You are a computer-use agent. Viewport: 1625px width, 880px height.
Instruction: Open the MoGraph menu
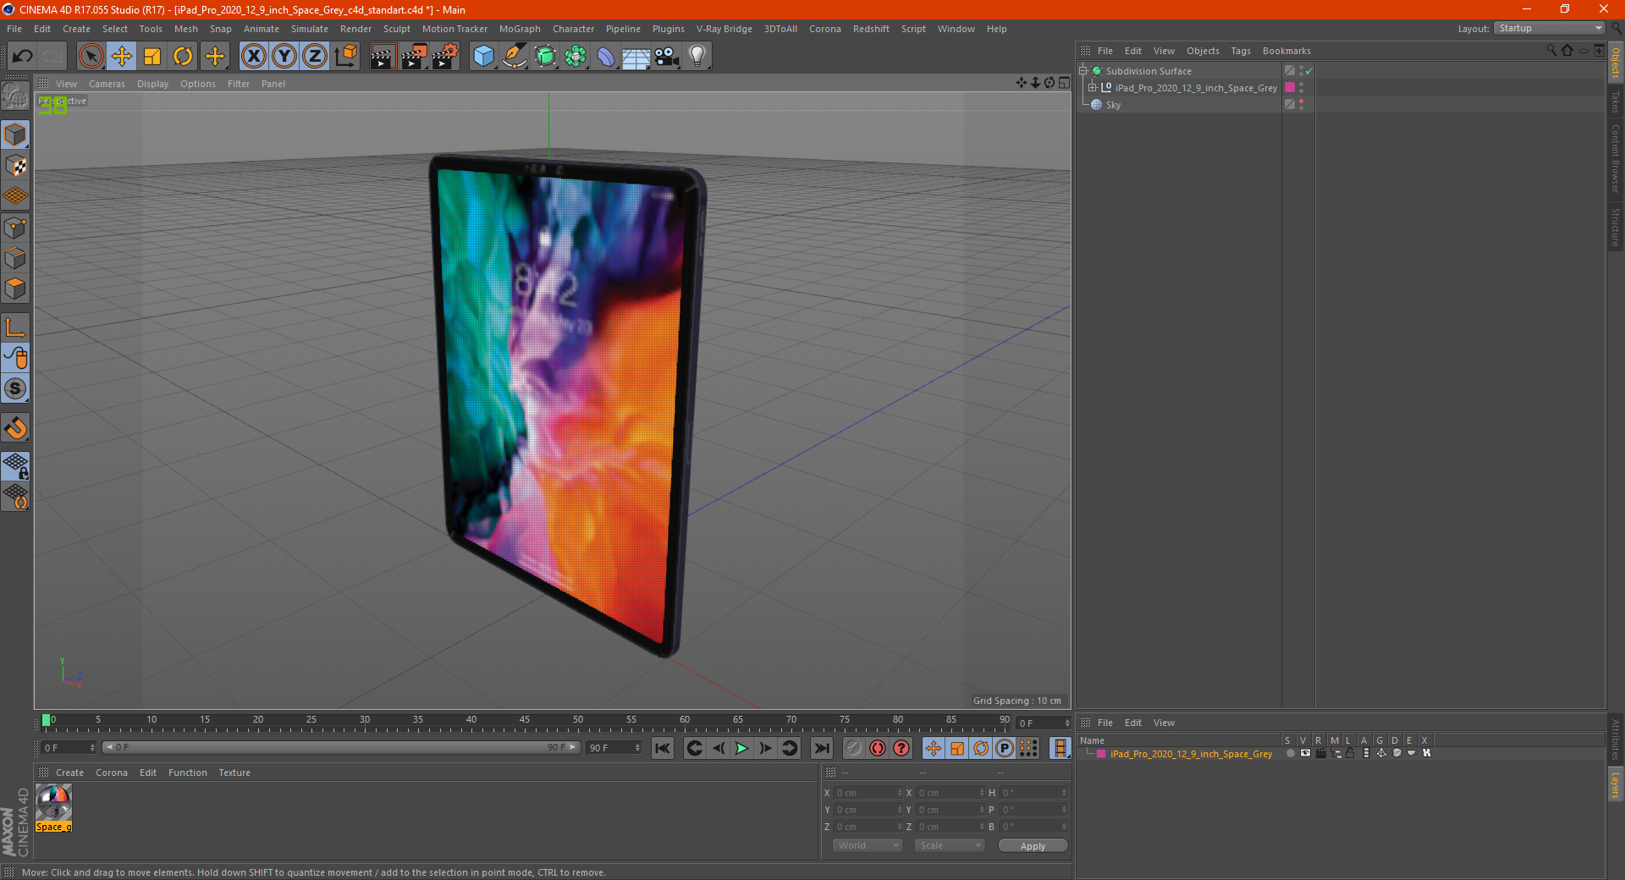click(520, 29)
